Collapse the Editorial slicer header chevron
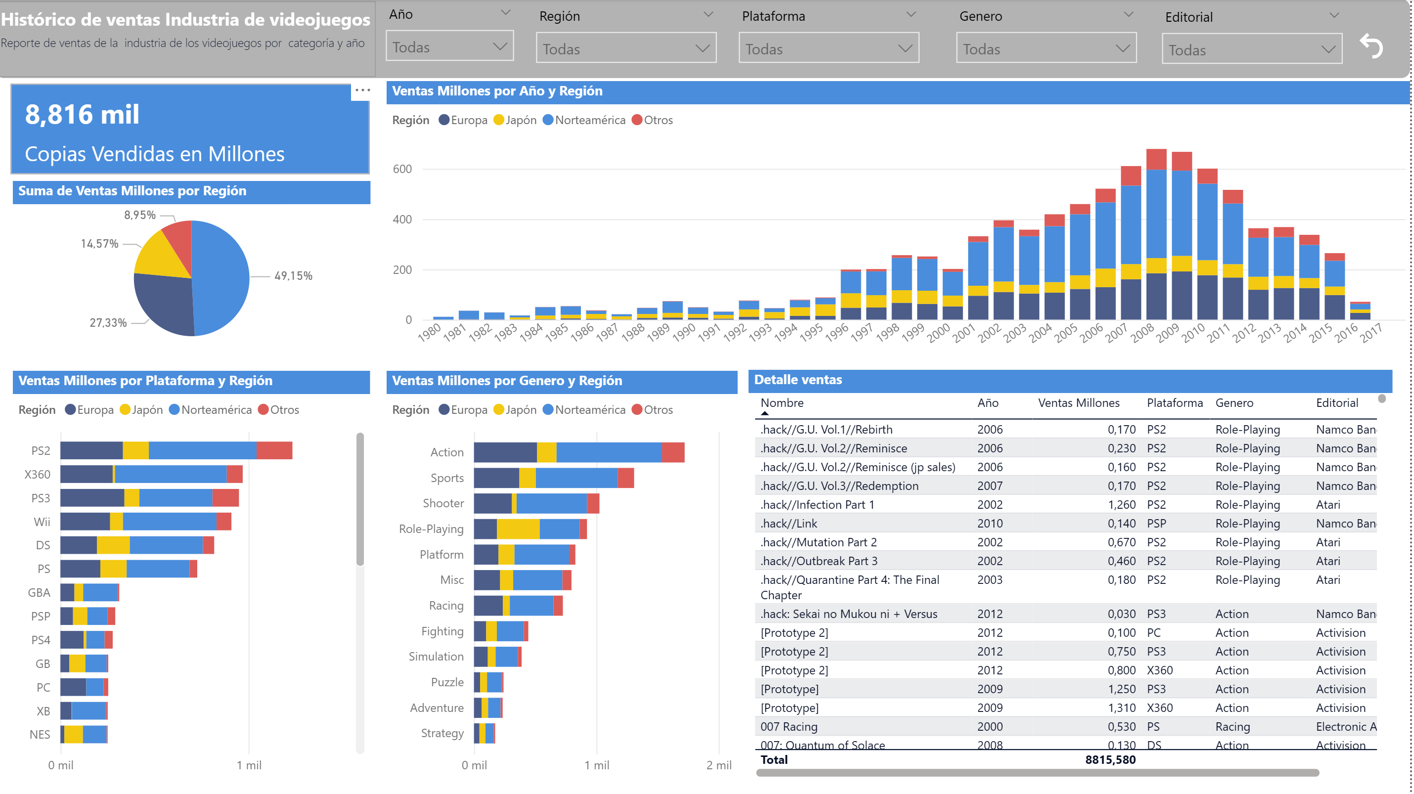1414x794 pixels. click(1334, 15)
